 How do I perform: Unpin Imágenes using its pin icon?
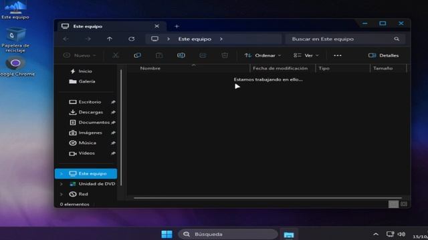point(113,133)
